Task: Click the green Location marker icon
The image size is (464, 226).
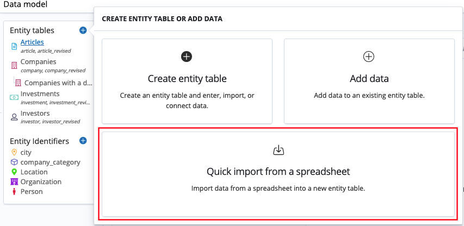Action: pos(15,172)
